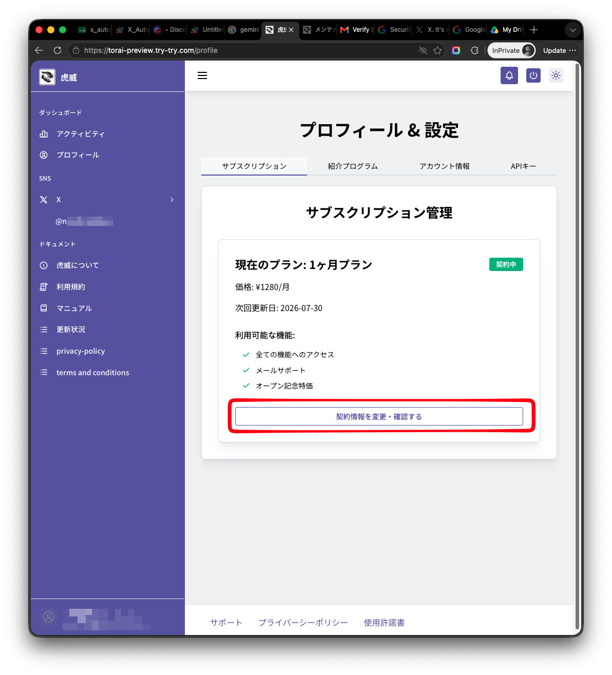
Task: Expand the X section chevron
Action: click(172, 200)
